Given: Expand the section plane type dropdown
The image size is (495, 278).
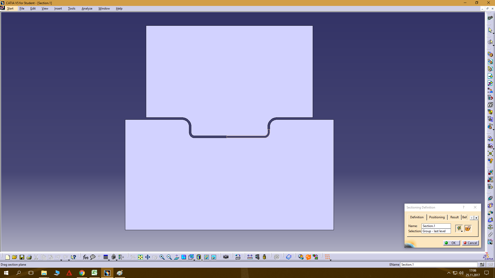Looking at the screenshot, I should pyautogui.click(x=462, y=231).
